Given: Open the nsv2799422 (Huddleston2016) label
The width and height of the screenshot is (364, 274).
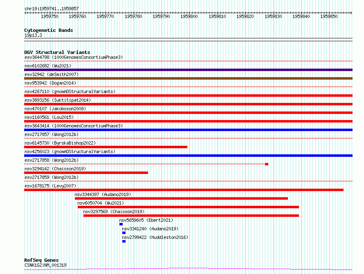Looking at the screenshot, I should pos(155,237).
